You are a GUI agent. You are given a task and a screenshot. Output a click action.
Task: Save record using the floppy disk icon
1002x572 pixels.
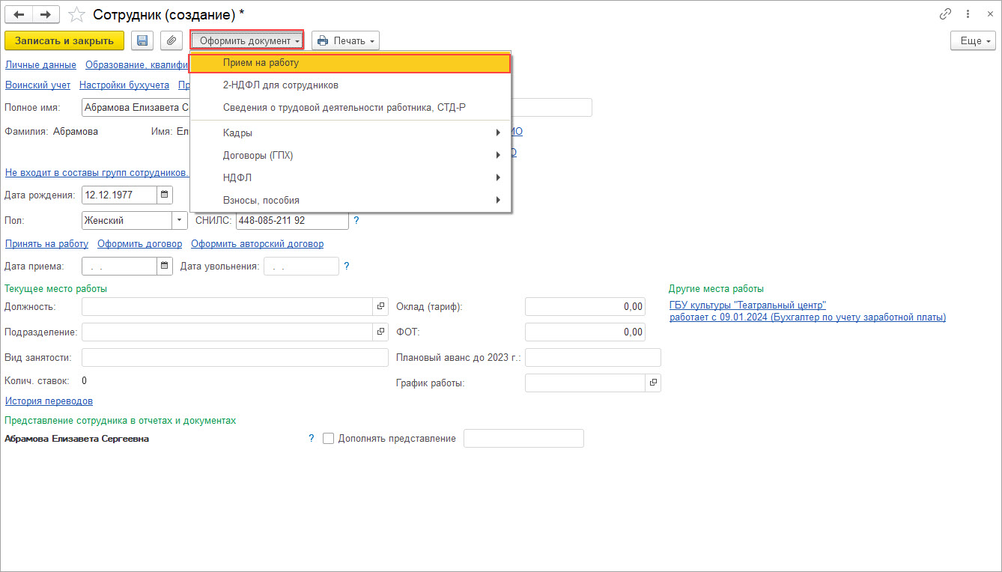click(x=142, y=40)
